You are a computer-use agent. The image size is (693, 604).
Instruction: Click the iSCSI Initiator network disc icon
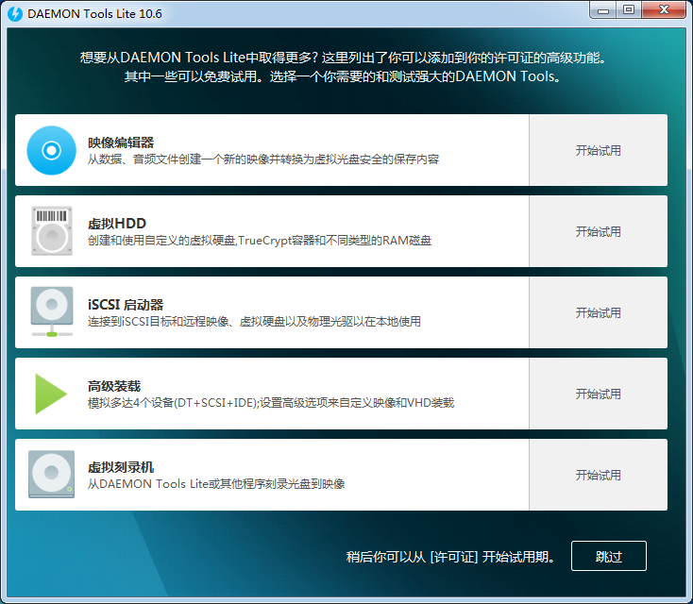click(x=51, y=312)
